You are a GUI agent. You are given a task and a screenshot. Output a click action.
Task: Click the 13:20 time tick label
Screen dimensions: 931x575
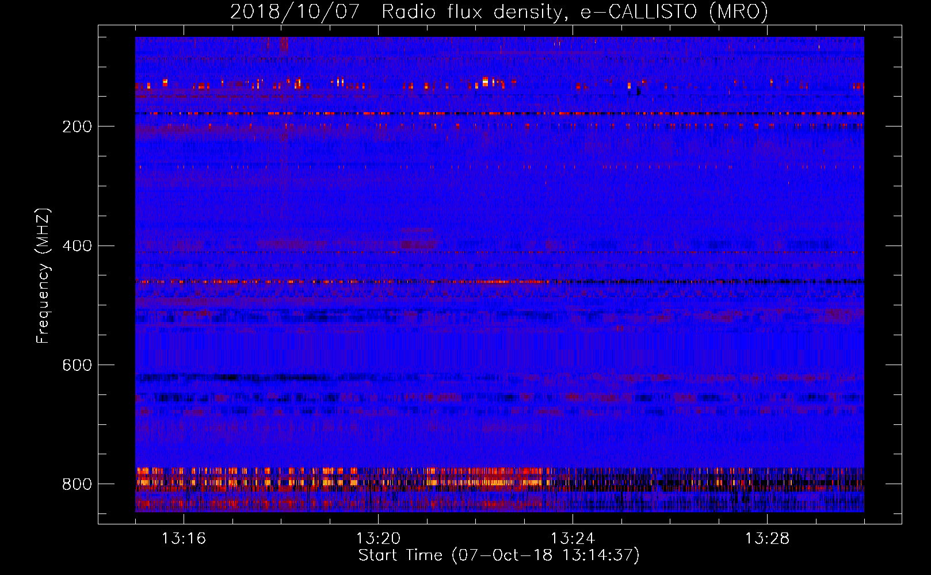378,539
